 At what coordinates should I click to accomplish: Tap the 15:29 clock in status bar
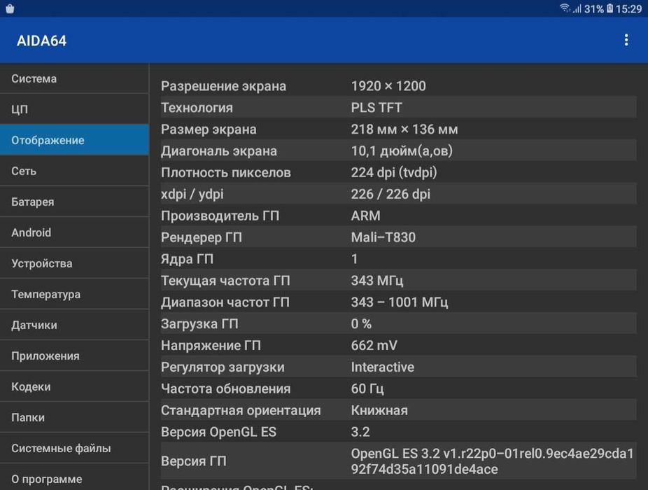coord(628,8)
